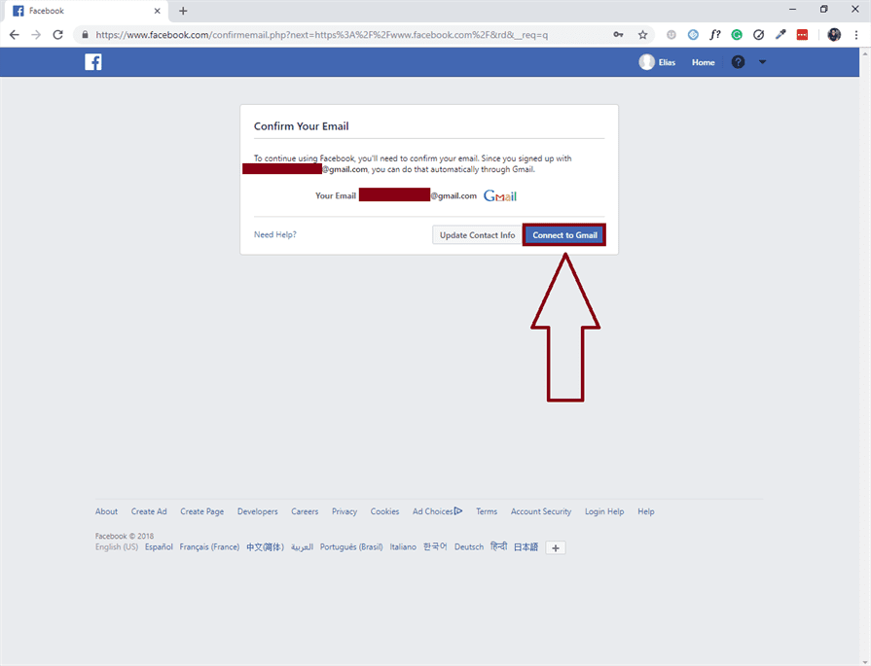Open the Grammarly extension icon

point(738,34)
